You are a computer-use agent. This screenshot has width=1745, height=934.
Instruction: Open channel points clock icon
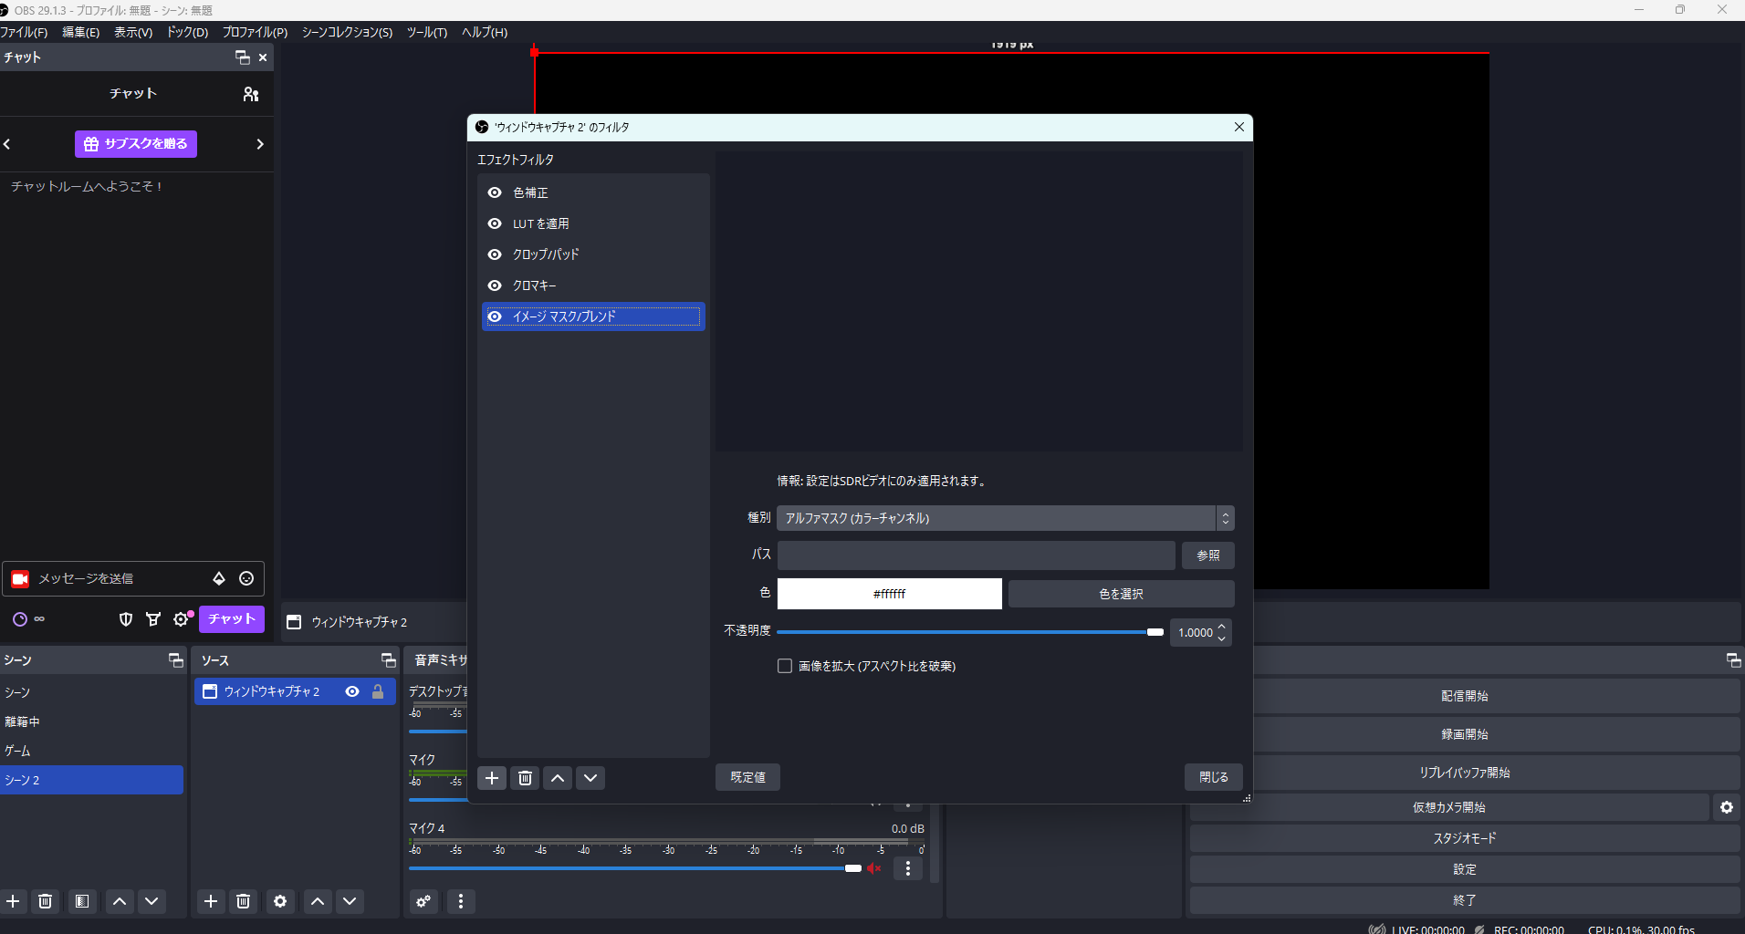pos(20,619)
